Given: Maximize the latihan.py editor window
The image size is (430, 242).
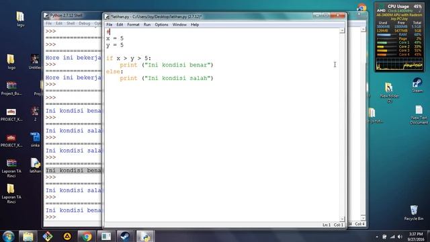Looking at the screenshot, I should 326,15.
